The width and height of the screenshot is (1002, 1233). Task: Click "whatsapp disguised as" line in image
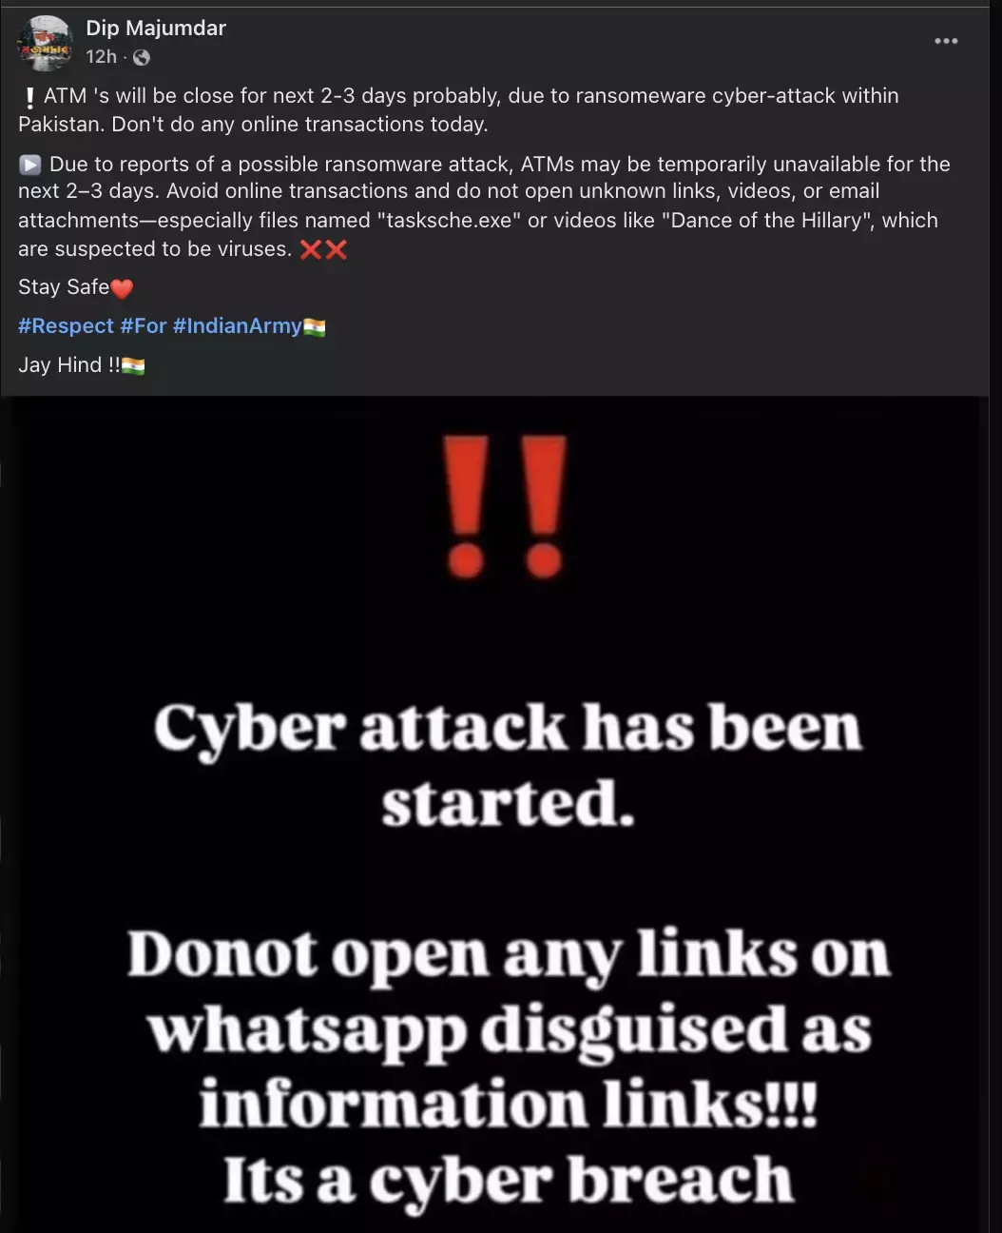pos(510,1030)
